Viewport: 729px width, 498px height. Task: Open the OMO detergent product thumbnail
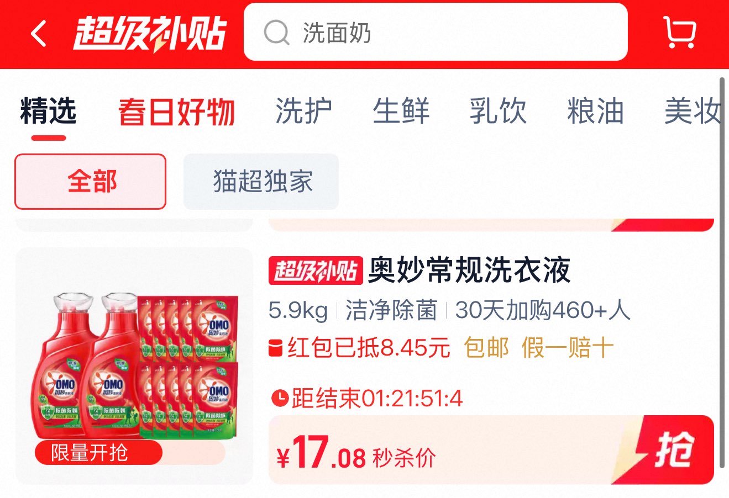coord(134,365)
